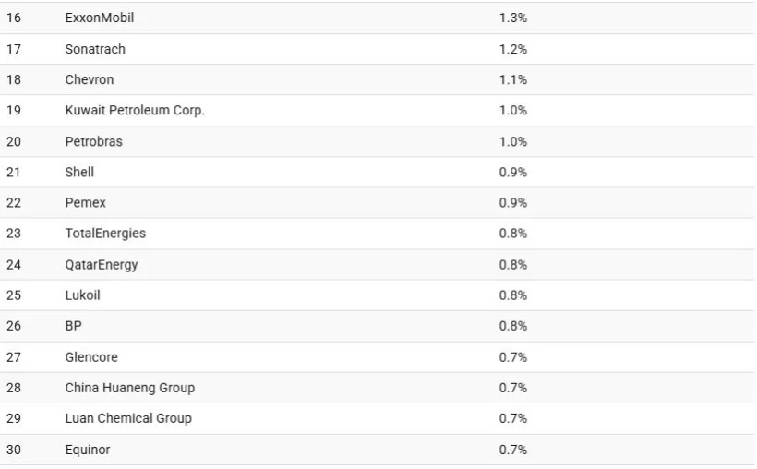
Task: Select Glencore in the list
Action: (x=91, y=356)
